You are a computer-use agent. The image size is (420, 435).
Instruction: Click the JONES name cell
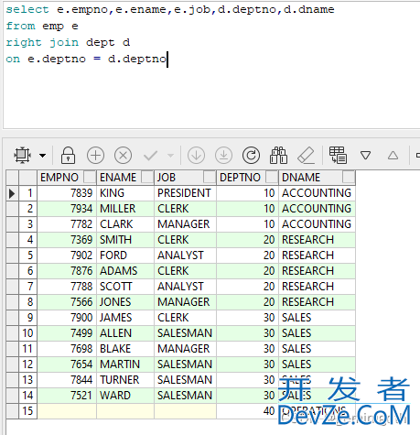(x=125, y=302)
